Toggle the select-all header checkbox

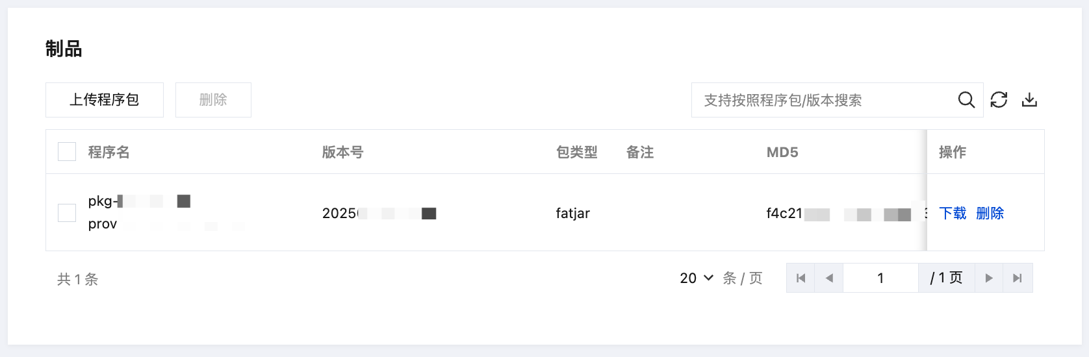67,152
